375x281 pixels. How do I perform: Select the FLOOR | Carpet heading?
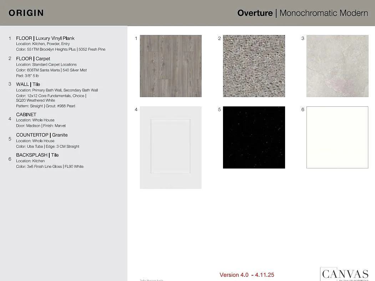point(33,59)
